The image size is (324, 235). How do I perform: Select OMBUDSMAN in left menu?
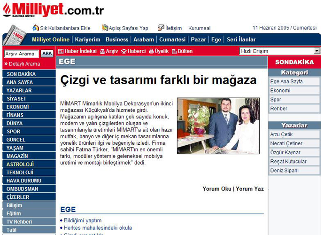coord(29,189)
